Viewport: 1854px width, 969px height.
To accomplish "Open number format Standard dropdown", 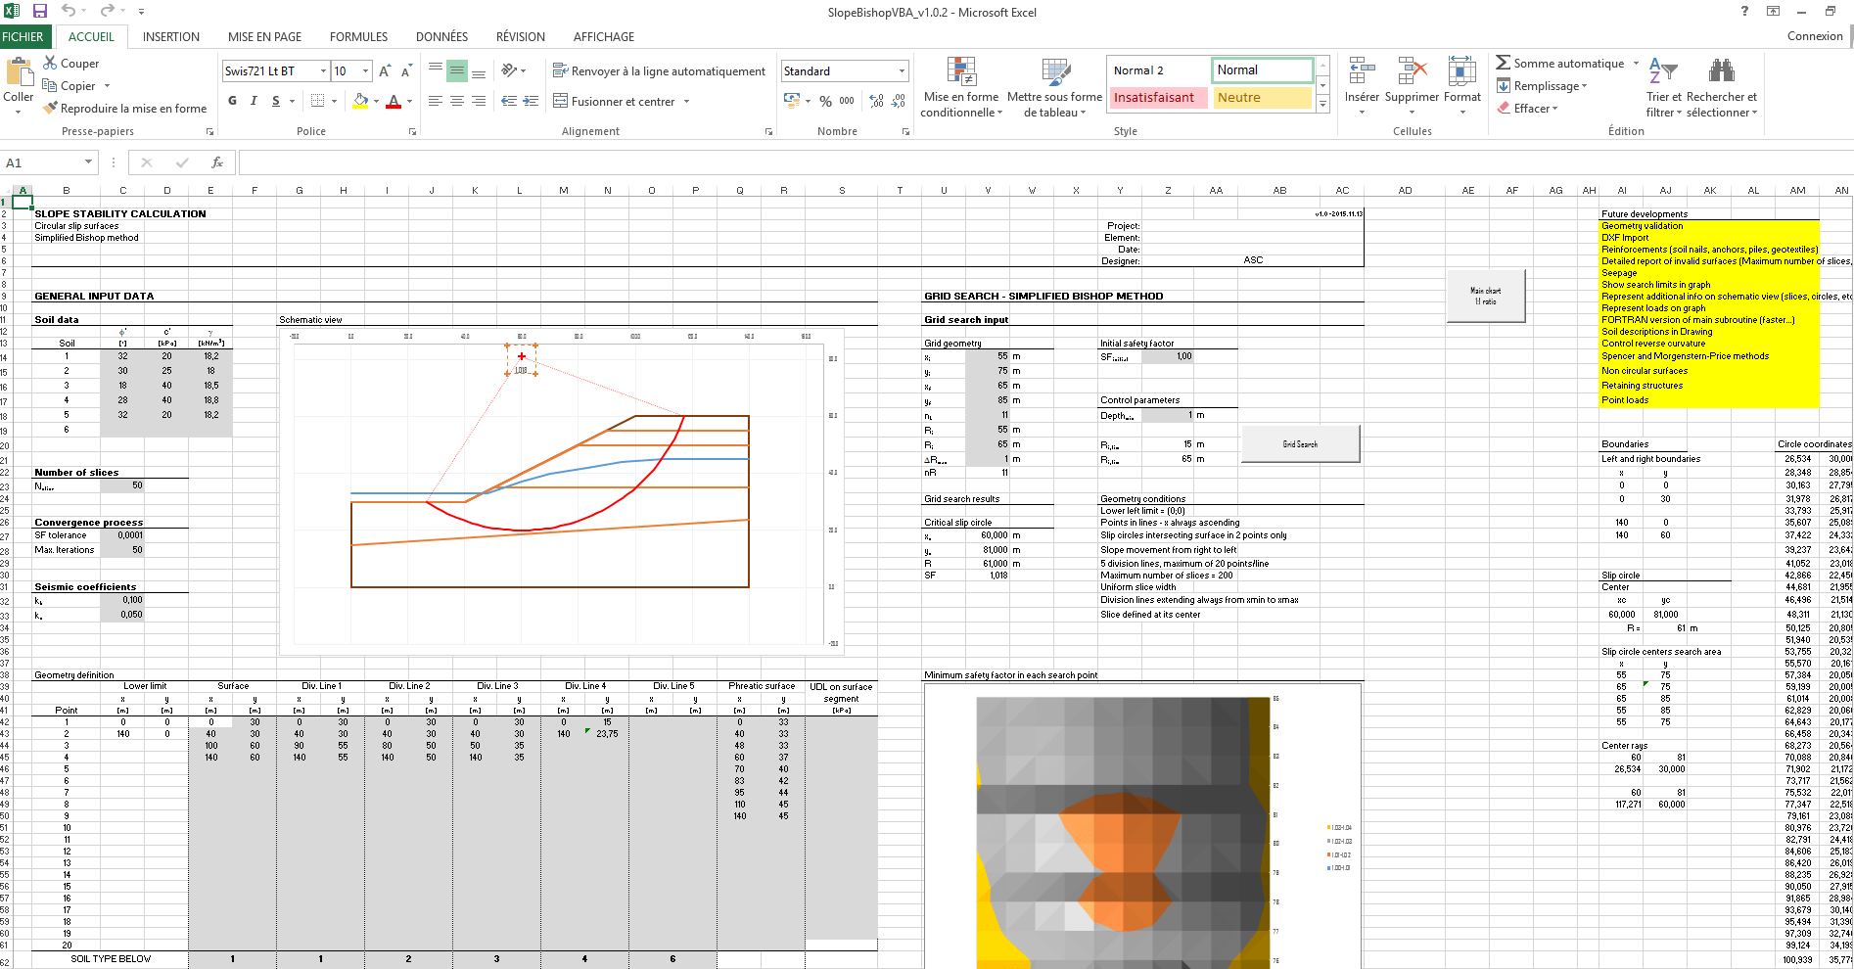I will 902,70.
